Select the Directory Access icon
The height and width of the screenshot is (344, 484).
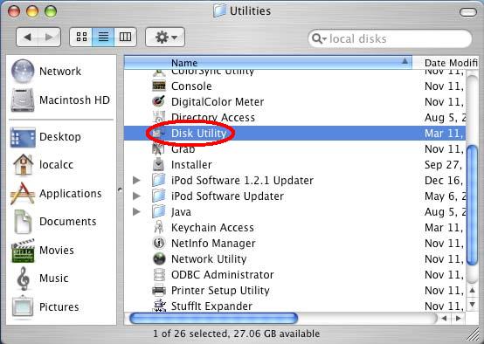coord(159,117)
